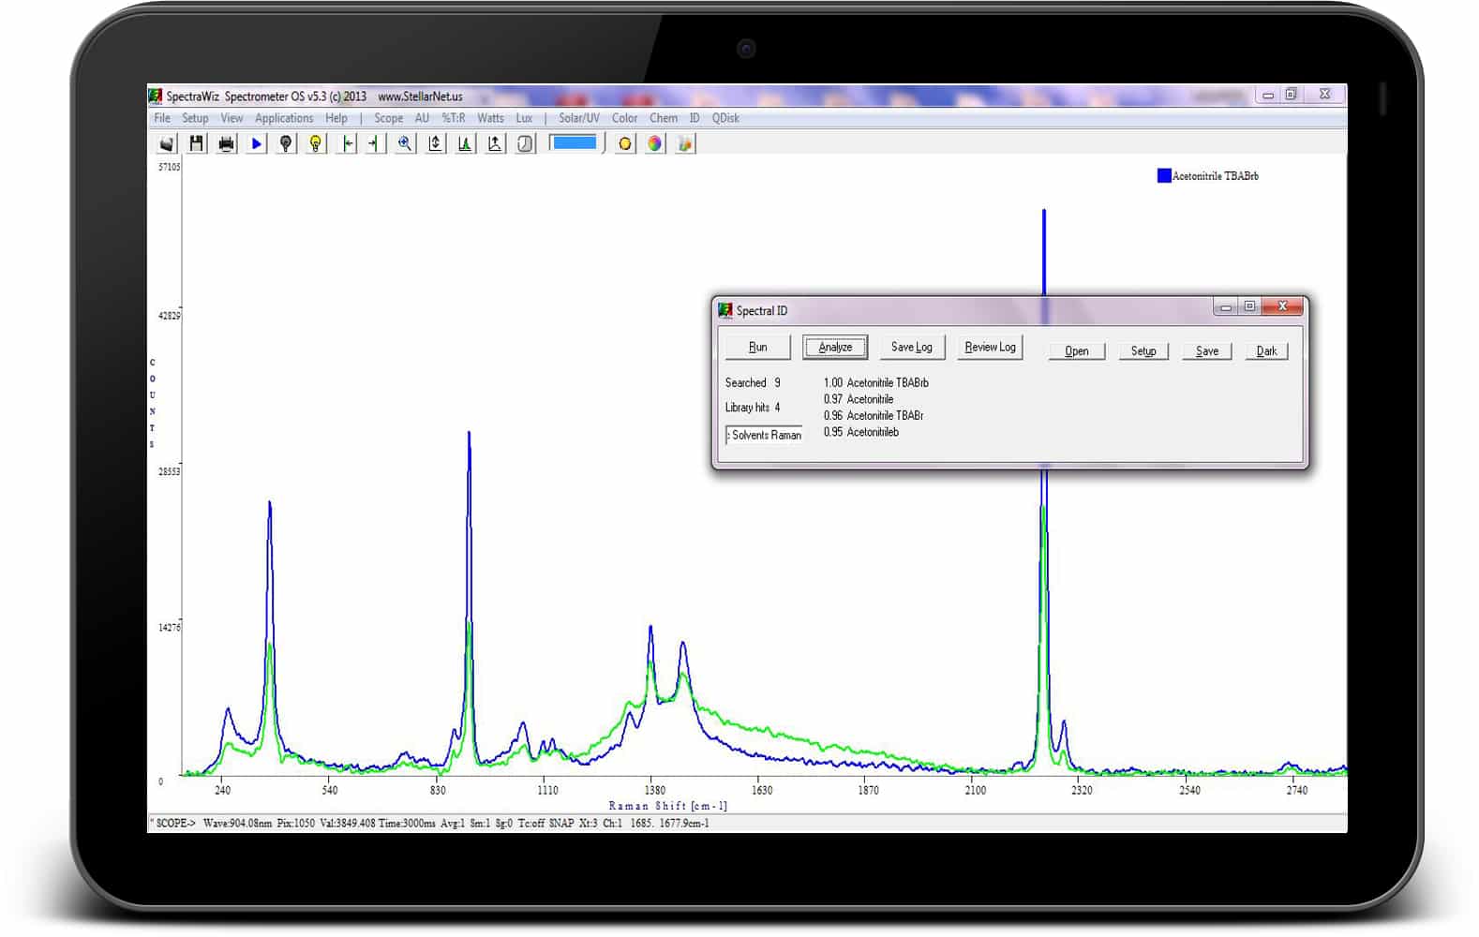Open the File menu
The height and width of the screenshot is (937, 1479).
(162, 118)
